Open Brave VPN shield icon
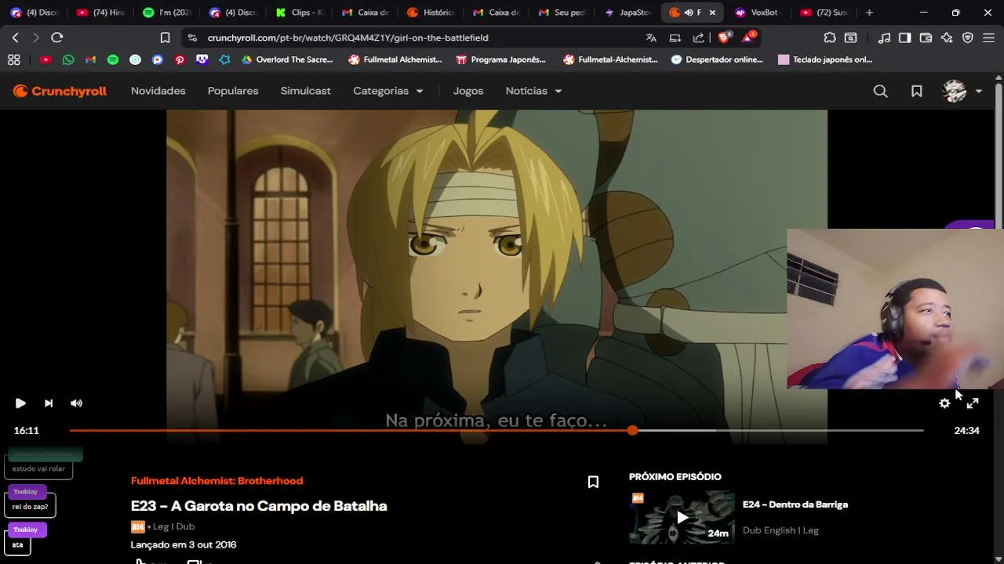1004x564 pixels. [x=968, y=38]
